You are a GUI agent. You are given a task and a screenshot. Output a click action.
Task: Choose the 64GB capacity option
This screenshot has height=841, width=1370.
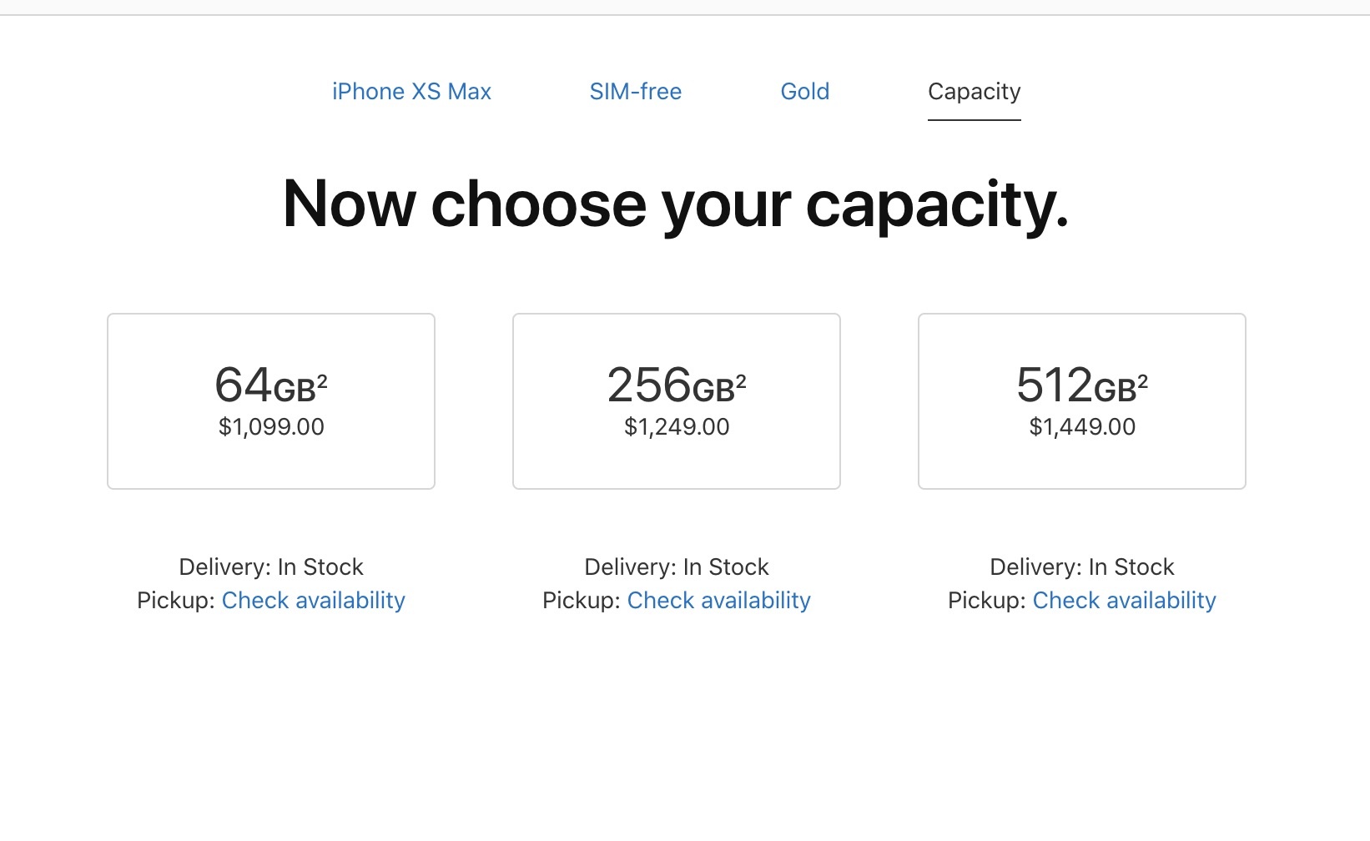271,401
